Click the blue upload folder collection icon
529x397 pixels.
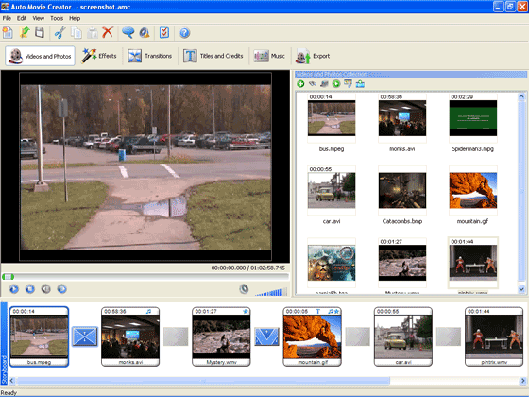360,84
